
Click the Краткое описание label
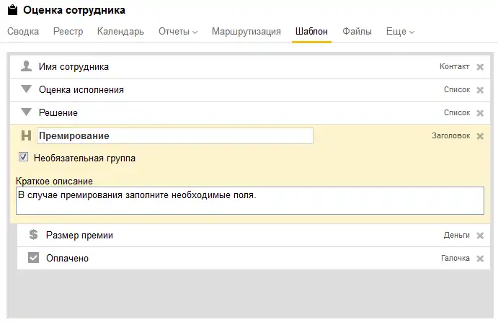point(54,181)
